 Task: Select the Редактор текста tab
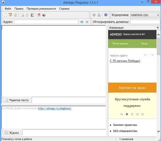[x=17, y=100]
